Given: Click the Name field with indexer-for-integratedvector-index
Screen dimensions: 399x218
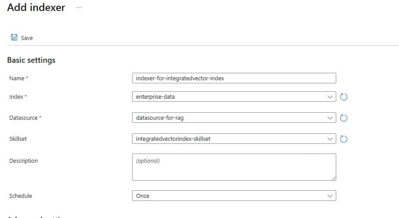Looking at the screenshot, I should coord(234,78).
